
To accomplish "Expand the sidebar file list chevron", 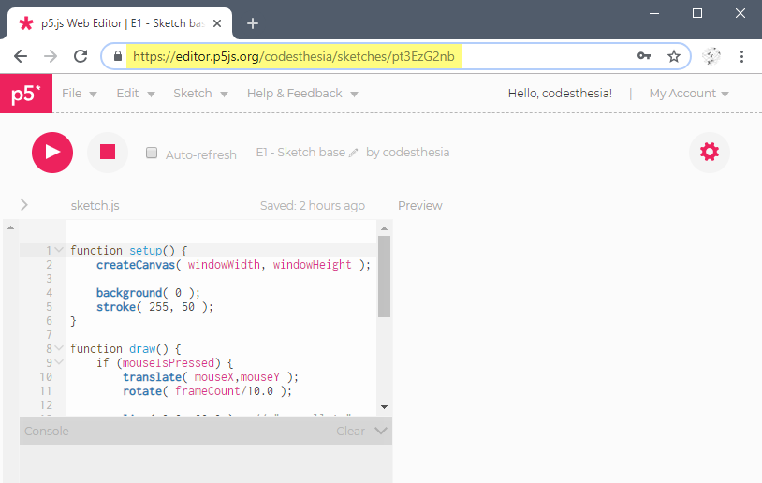I will pos(23,205).
